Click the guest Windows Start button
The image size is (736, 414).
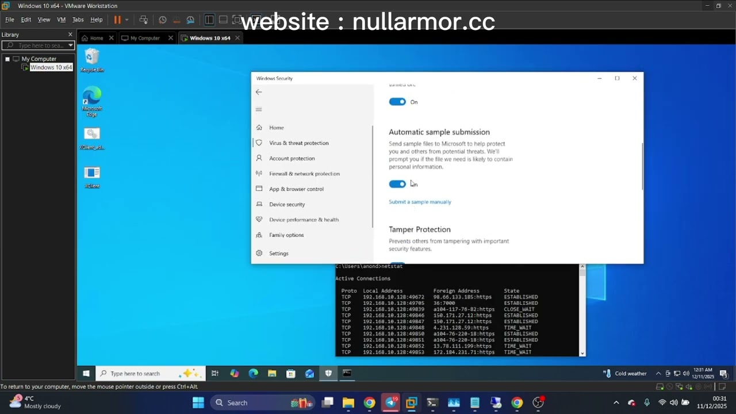(86, 373)
